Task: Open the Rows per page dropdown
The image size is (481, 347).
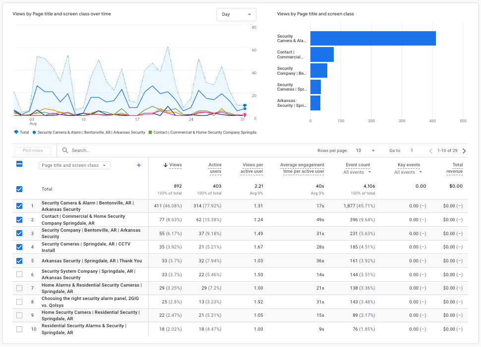Action: click(x=365, y=150)
